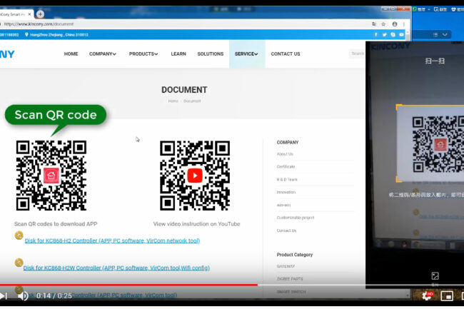Screen dimensions: 464x309
Task: Select the KinCony Smart Home browser tab
Action: click(16, 14)
